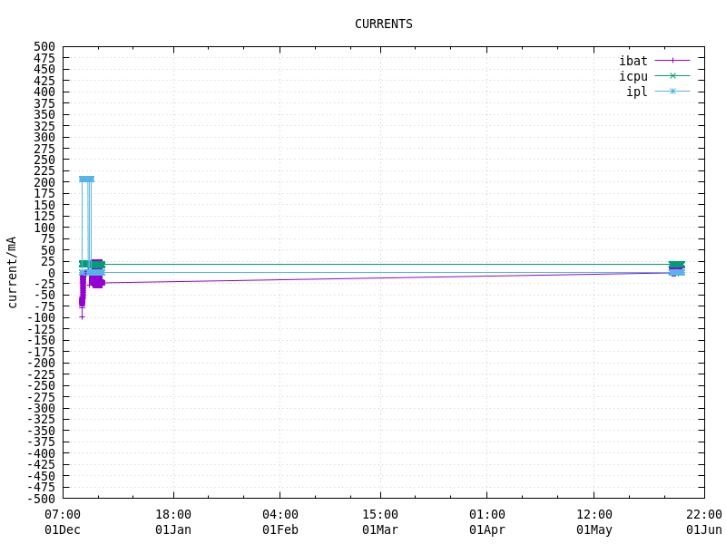Click the -500 y-axis tick label

pyautogui.click(x=41, y=500)
